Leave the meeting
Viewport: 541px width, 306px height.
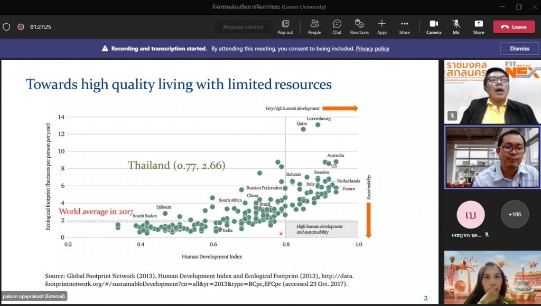[514, 27]
